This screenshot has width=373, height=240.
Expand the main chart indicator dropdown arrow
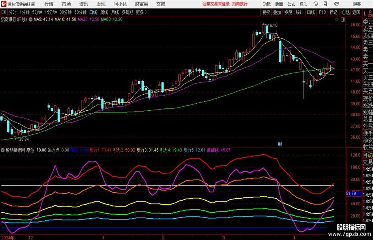click(30, 19)
